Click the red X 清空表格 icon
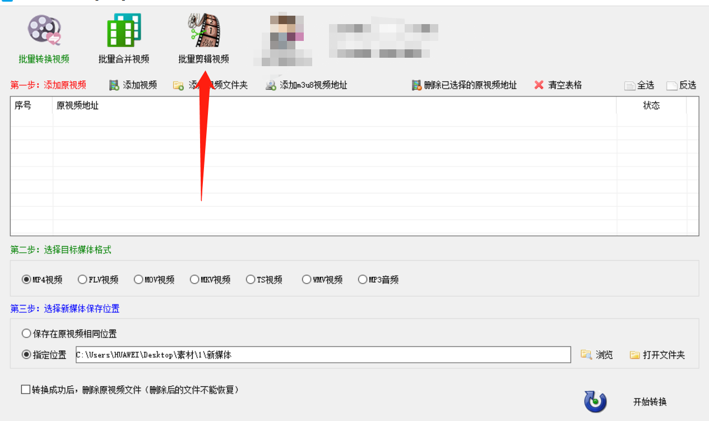The height and width of the screenshot is (421, 709). [x=539, y=85]
